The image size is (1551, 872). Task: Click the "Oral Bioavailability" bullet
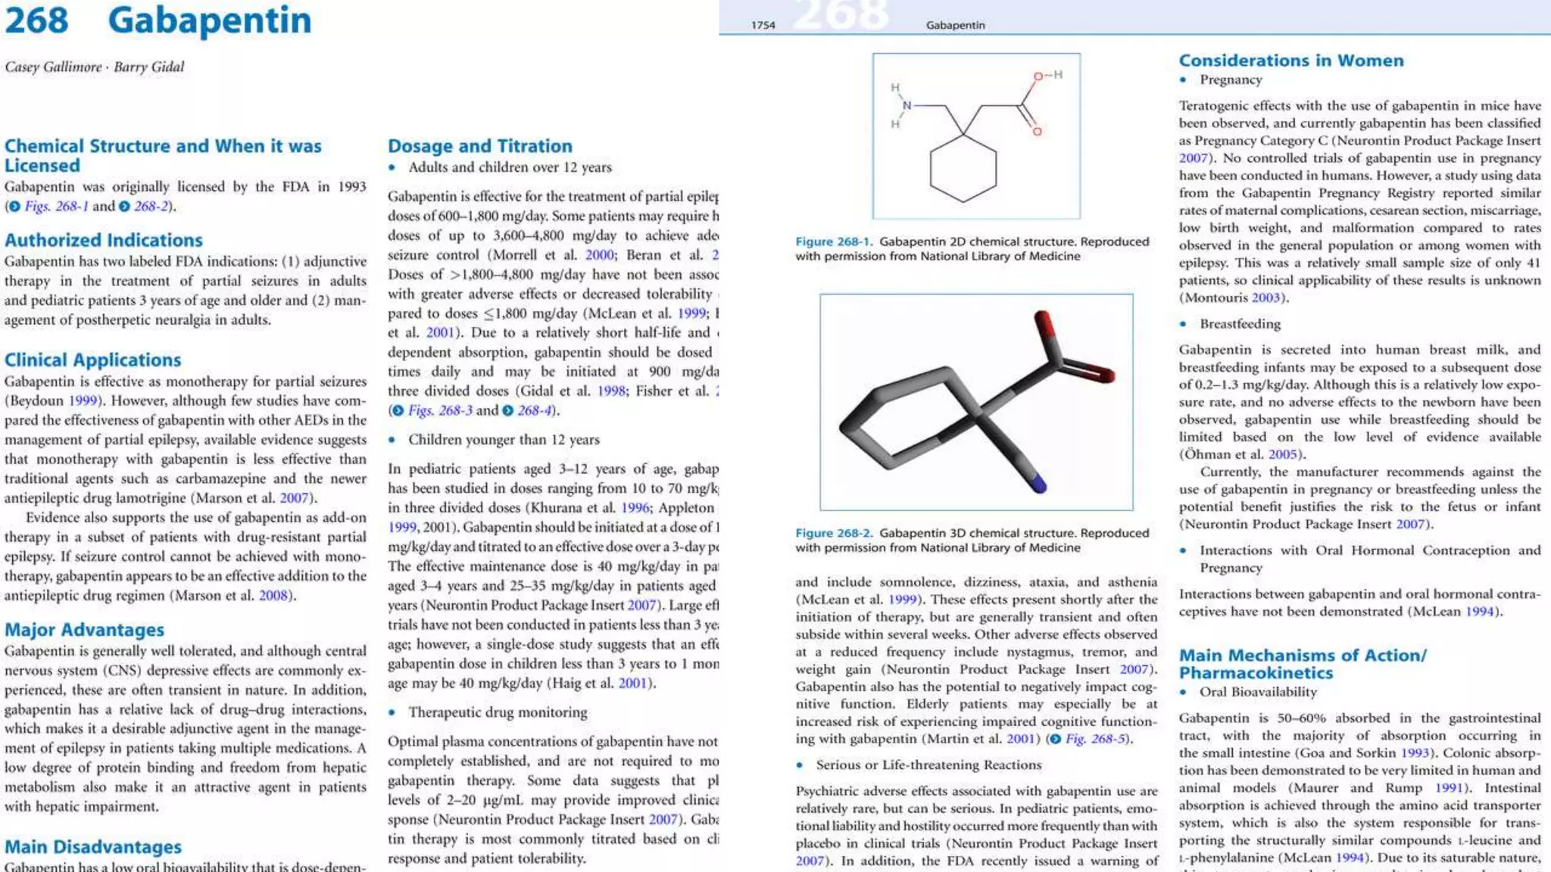click(1258, 693)
